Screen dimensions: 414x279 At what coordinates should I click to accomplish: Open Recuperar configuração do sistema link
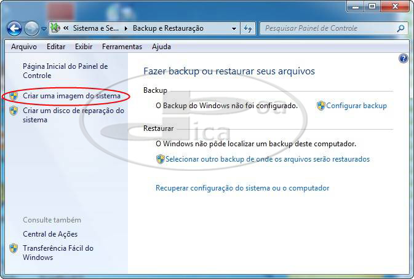click(x=242, y=188)
